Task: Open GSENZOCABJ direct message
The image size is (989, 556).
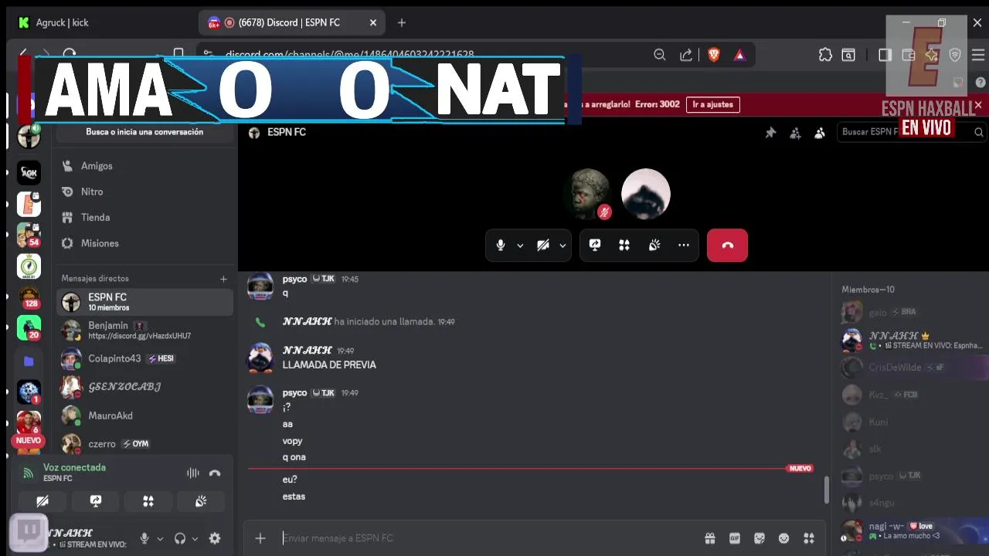Action: [144, 387]
